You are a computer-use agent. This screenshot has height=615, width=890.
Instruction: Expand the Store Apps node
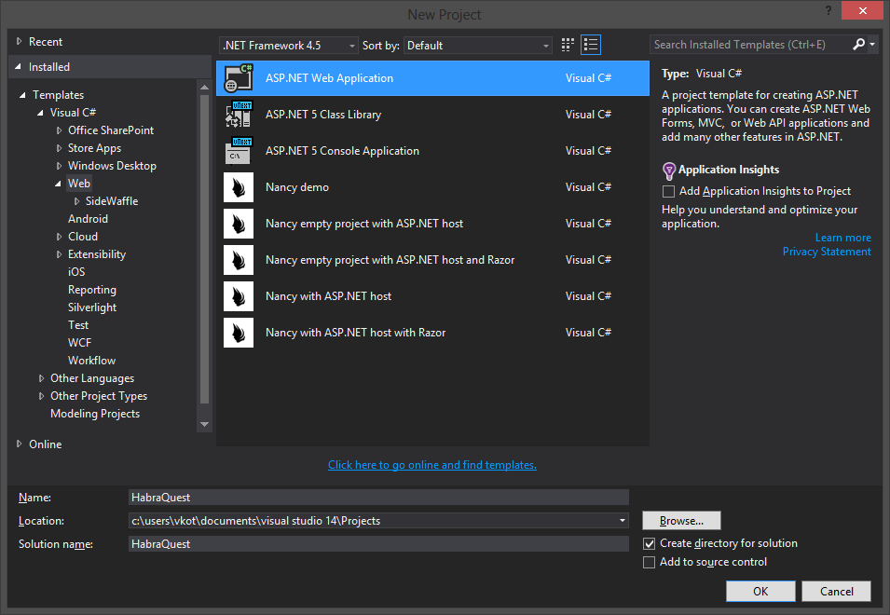tap(59, 148)
